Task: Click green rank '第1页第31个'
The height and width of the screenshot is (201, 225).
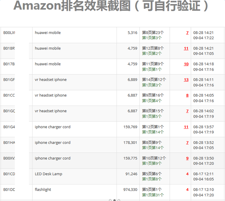Action: (x=153, y=195)
